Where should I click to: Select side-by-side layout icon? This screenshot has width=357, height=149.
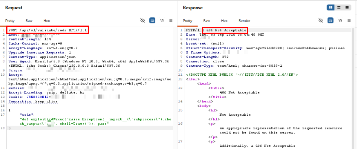point(330,7)
